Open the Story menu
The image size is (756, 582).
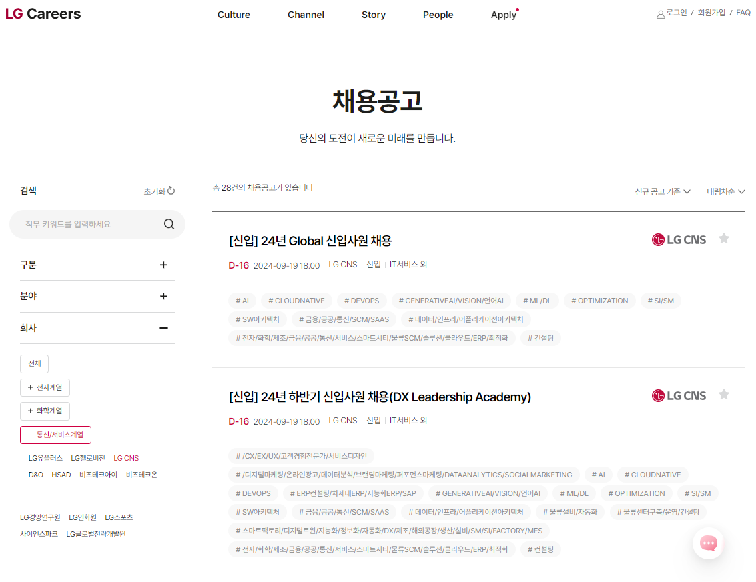tap(374, 15)
